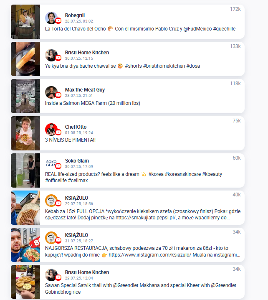Open the Max the Meat Guy channel link
This screenshot has height=300, width=268.
tap(85, 90)
